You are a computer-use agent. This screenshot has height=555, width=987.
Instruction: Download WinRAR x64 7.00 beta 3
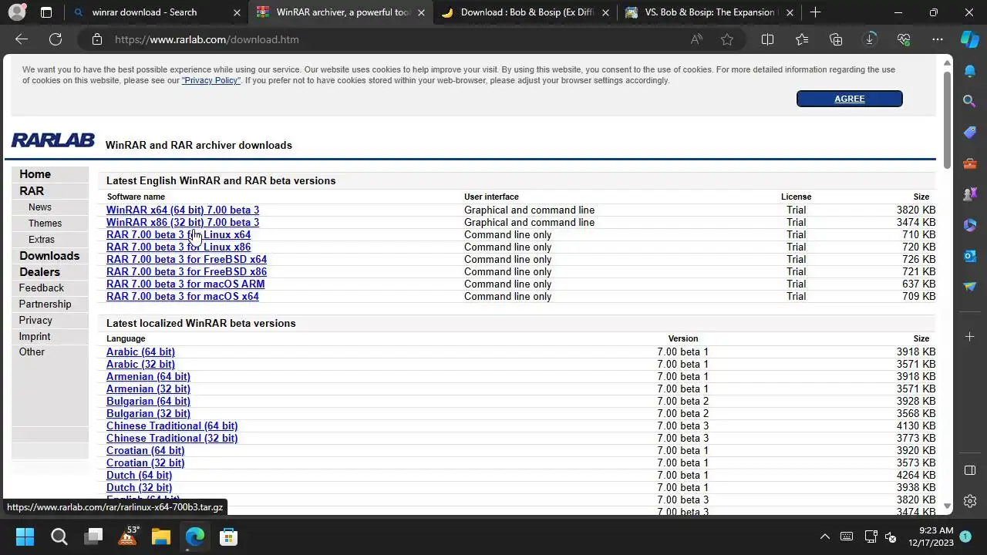point(183,210)
